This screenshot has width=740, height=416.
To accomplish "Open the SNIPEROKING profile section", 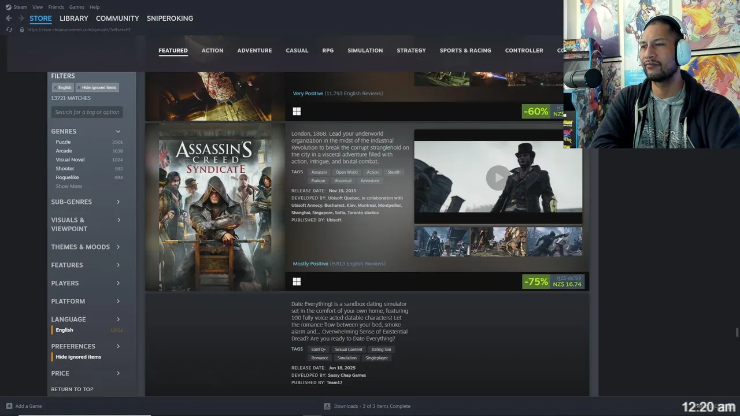I will [x=170, y=18].
